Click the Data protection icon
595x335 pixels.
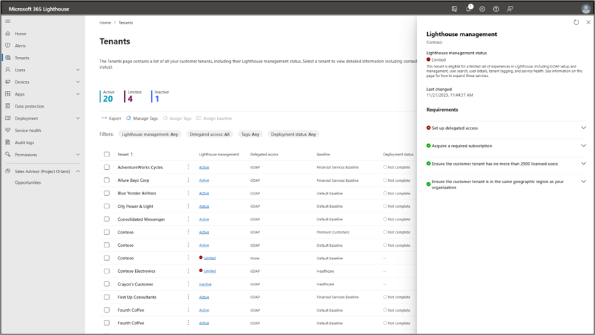7,106
